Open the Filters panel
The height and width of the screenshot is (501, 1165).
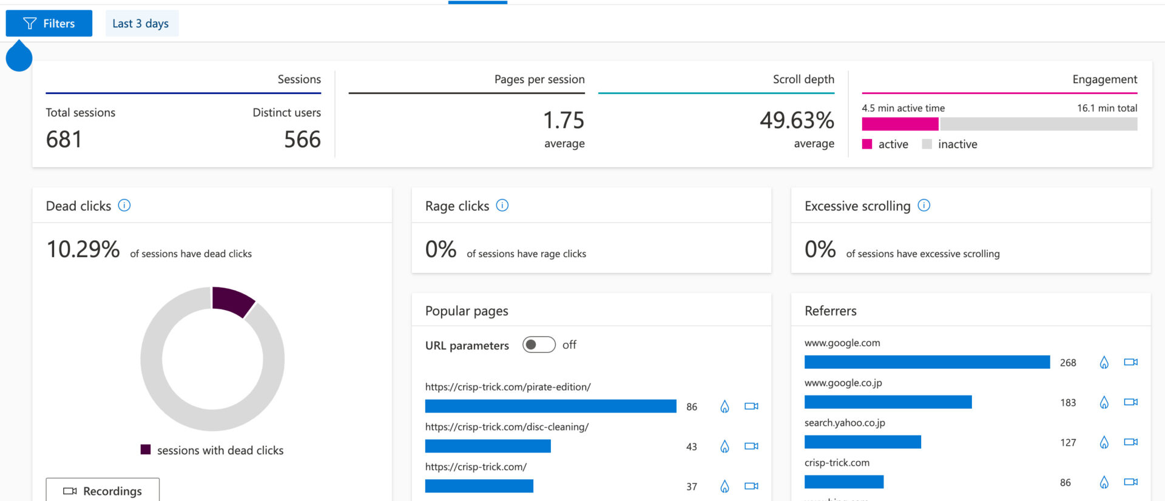pyautogui.click(x=49, y=23)
